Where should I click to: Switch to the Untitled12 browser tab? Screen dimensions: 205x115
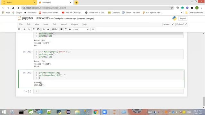point(55,3)
